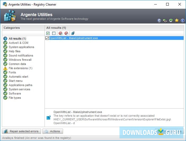Select the ActiveX & COM category
This screenshot has width=186, height=141.
[19, 43]
